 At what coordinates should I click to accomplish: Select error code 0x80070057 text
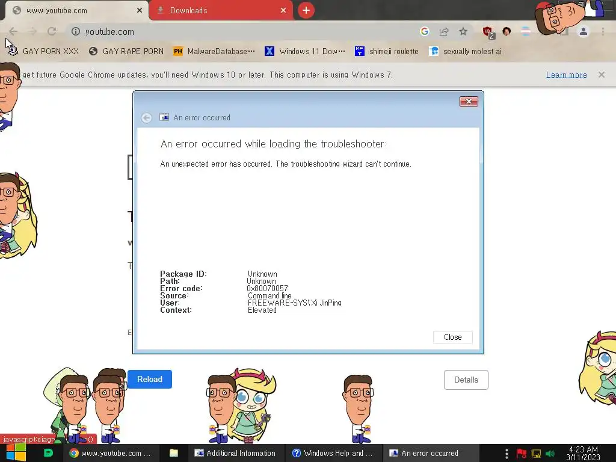click(267, 288)
